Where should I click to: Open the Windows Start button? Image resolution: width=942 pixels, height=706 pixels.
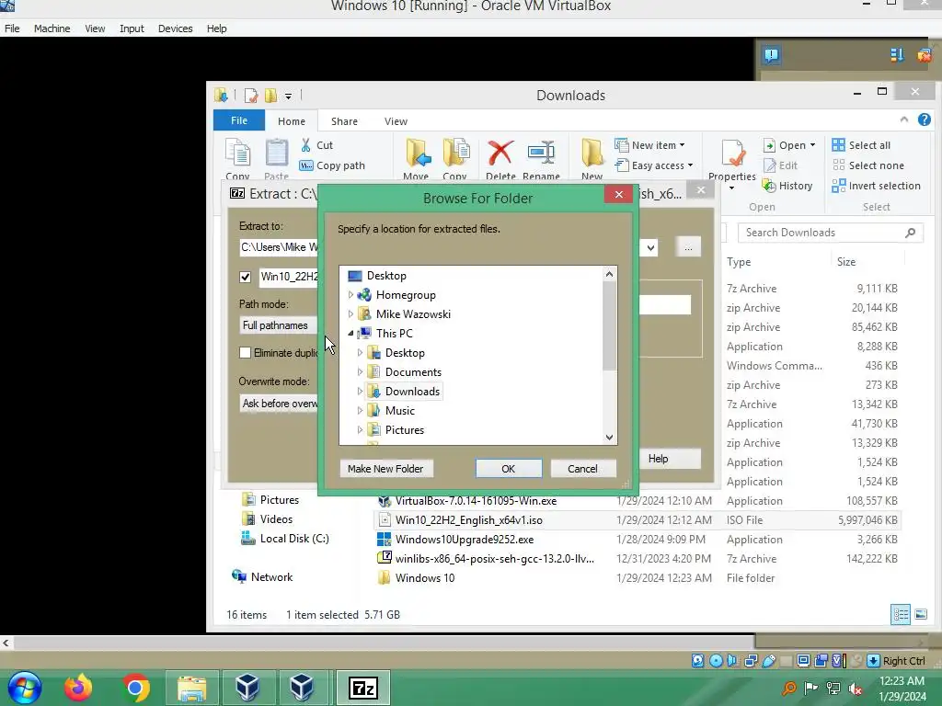coord(25,688)
